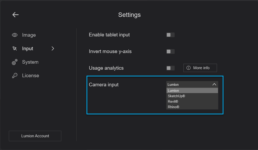Go back using the arrow icon
The width and height of the screenshot is (258, 150).
[x=16, y=15]
